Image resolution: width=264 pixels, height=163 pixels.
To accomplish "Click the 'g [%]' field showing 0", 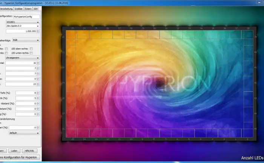I will (26, 114).
